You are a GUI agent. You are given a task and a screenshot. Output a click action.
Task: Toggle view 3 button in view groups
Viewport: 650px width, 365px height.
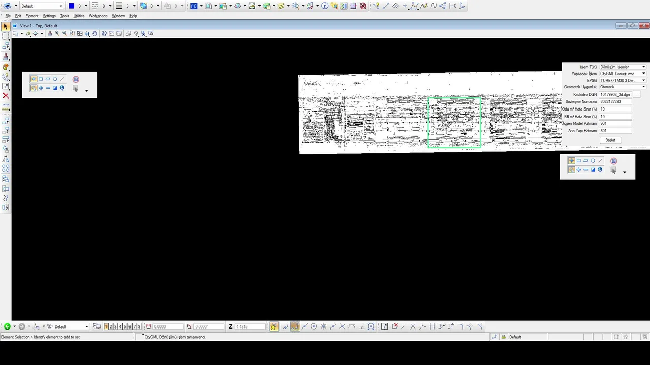(115, 326)
